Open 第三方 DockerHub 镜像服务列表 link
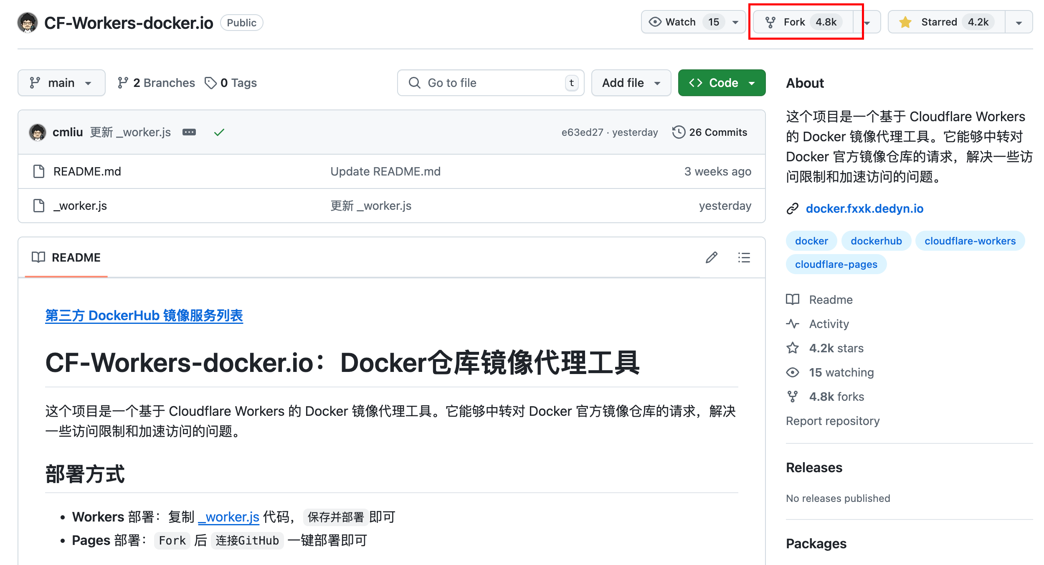Viewport: 1044px width, 565px height. click(x=144, y=316)
